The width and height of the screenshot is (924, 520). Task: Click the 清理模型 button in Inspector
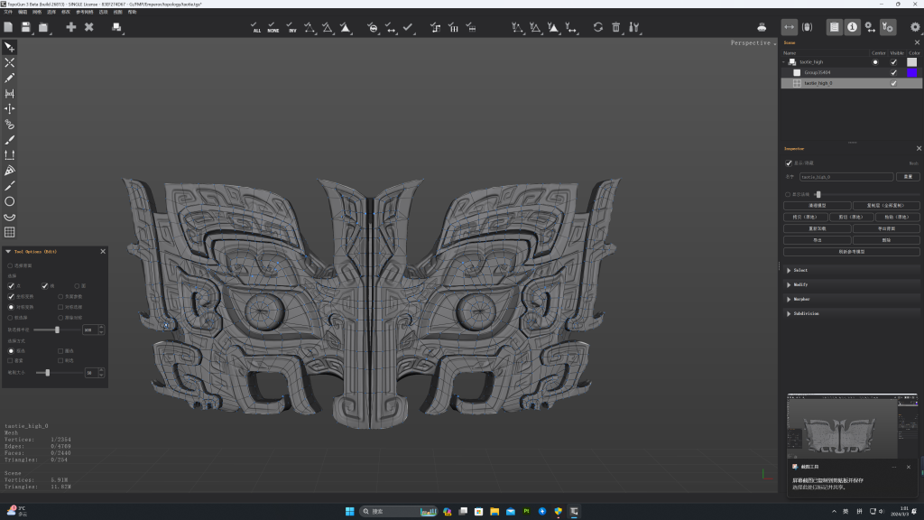coord(818,206)
